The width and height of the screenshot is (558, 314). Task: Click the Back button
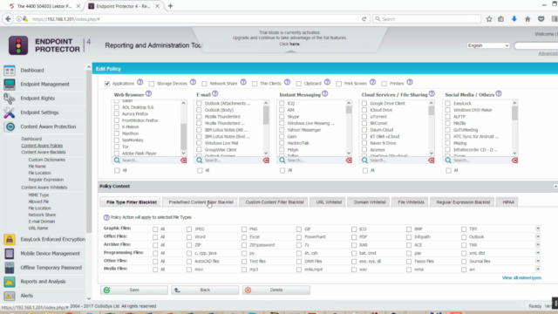click(x=205, y=290)
